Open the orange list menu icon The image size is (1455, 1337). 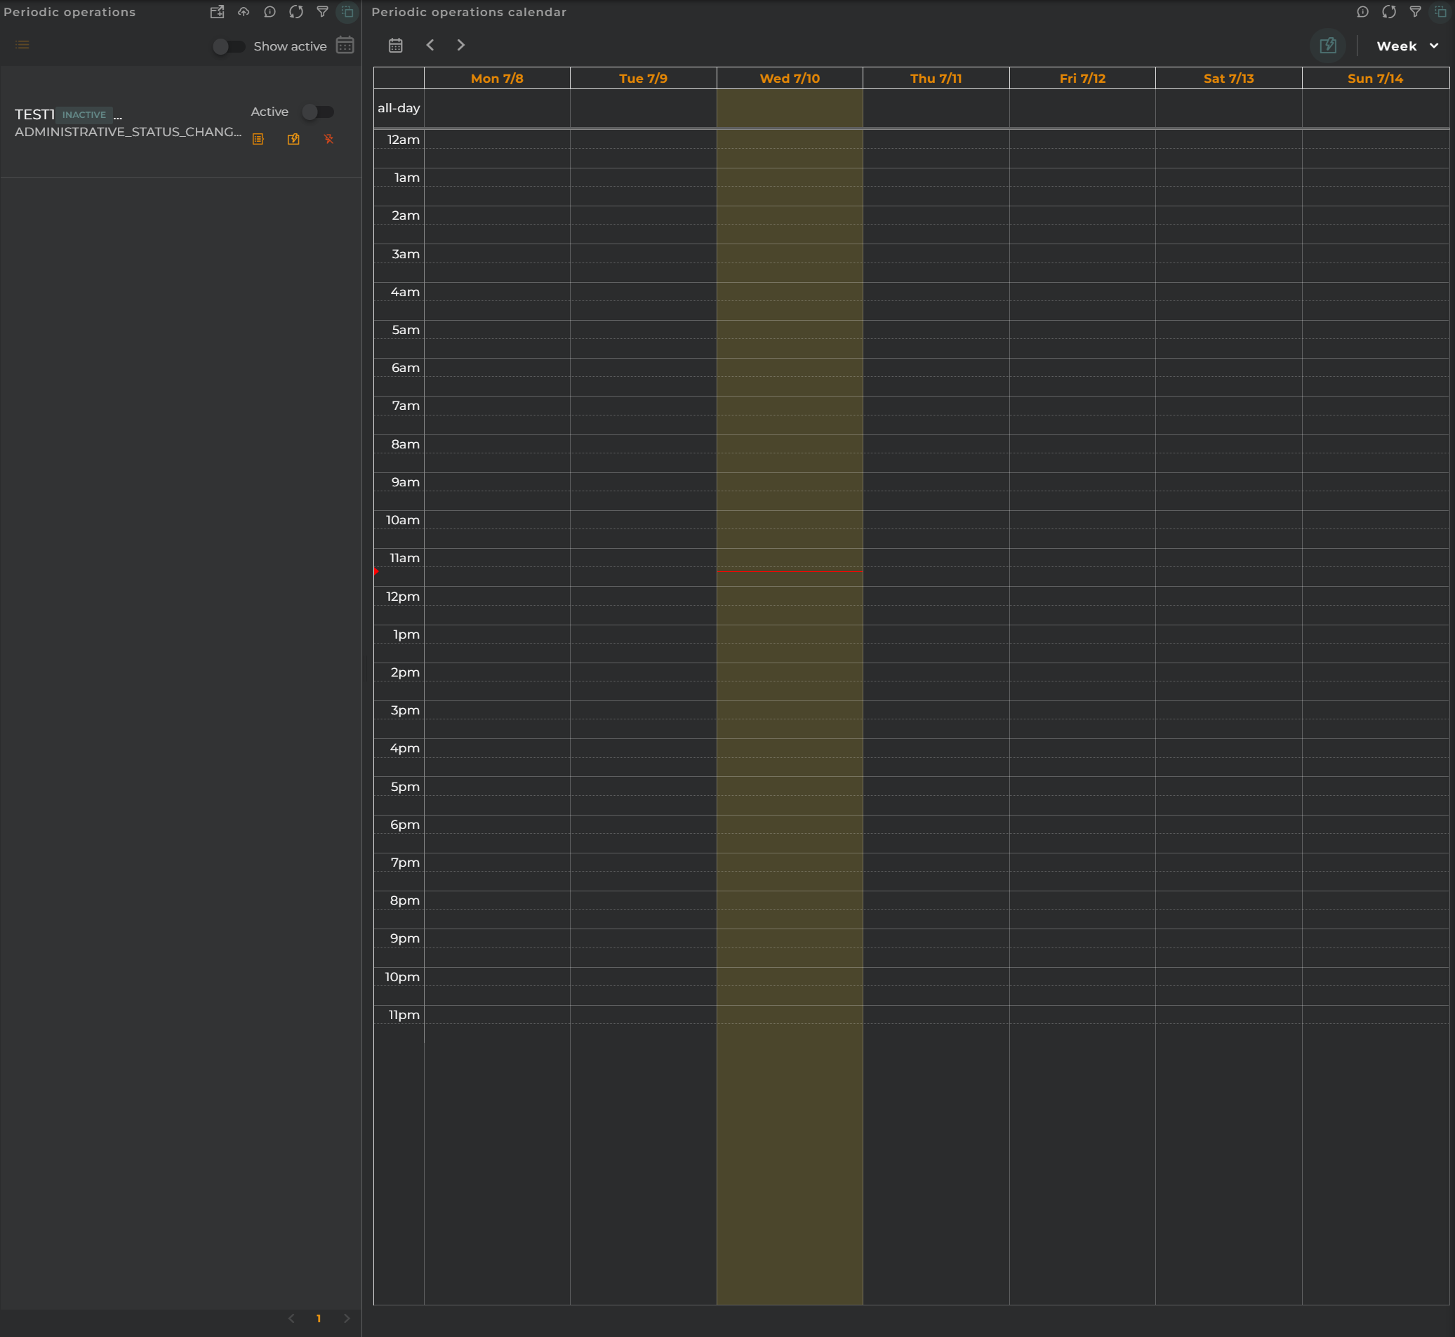pos(22,45)
